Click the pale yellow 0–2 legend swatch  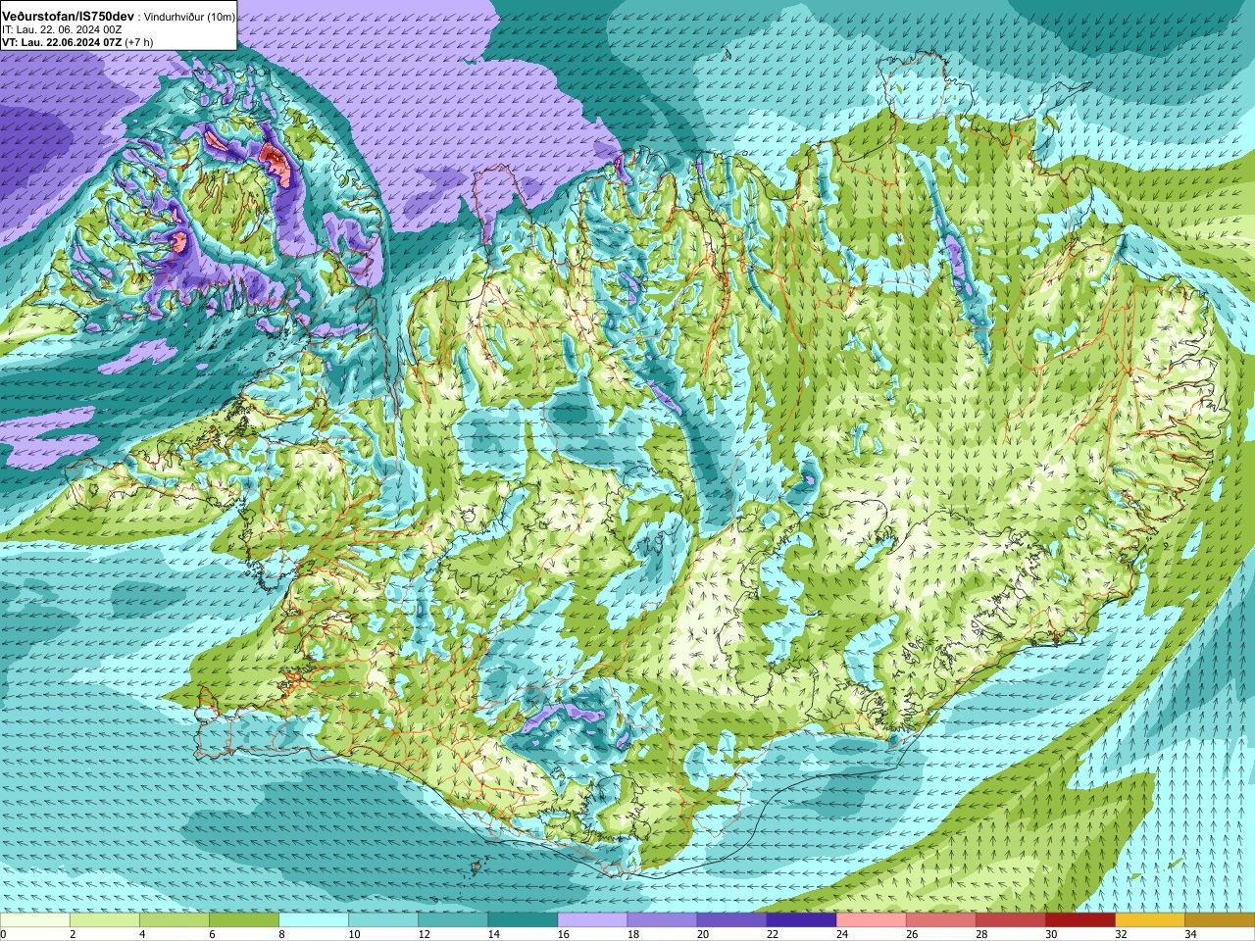click(35, 920)
